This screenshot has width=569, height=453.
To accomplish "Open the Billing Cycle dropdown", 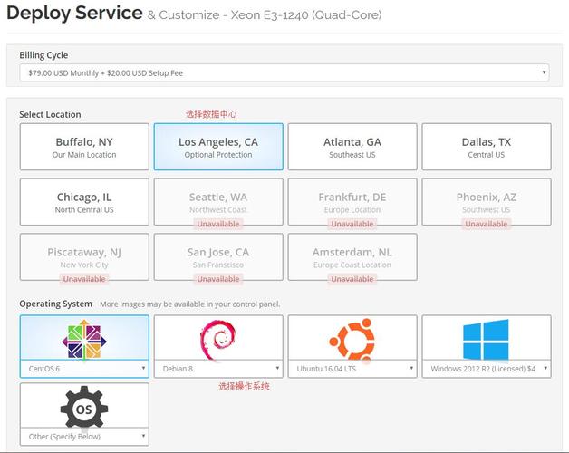I will pyautogui.click(x=284, y=72).
